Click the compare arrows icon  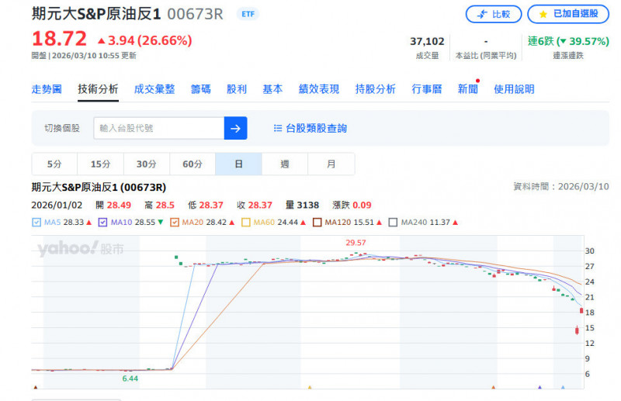[481, 14]
